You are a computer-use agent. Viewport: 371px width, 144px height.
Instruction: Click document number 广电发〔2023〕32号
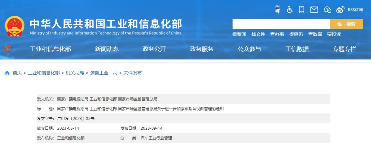click(x=76, y=119)
